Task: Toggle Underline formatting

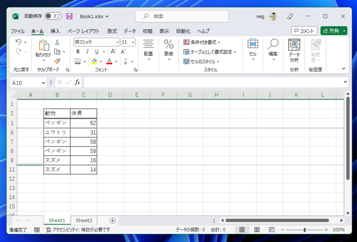Action: point(97,51)
